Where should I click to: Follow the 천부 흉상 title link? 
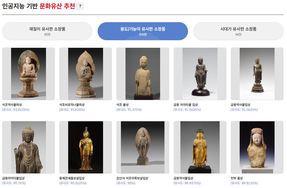click(x=237, y=178)
